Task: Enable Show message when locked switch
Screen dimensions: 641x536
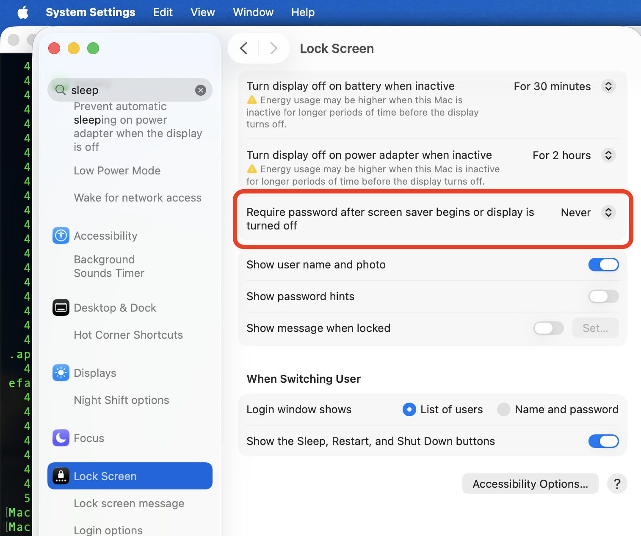Action: (549, 328)
